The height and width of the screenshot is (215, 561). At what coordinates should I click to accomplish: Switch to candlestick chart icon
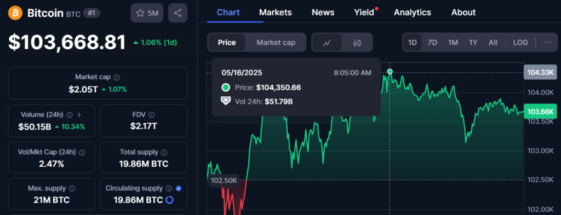coord(357,43)
